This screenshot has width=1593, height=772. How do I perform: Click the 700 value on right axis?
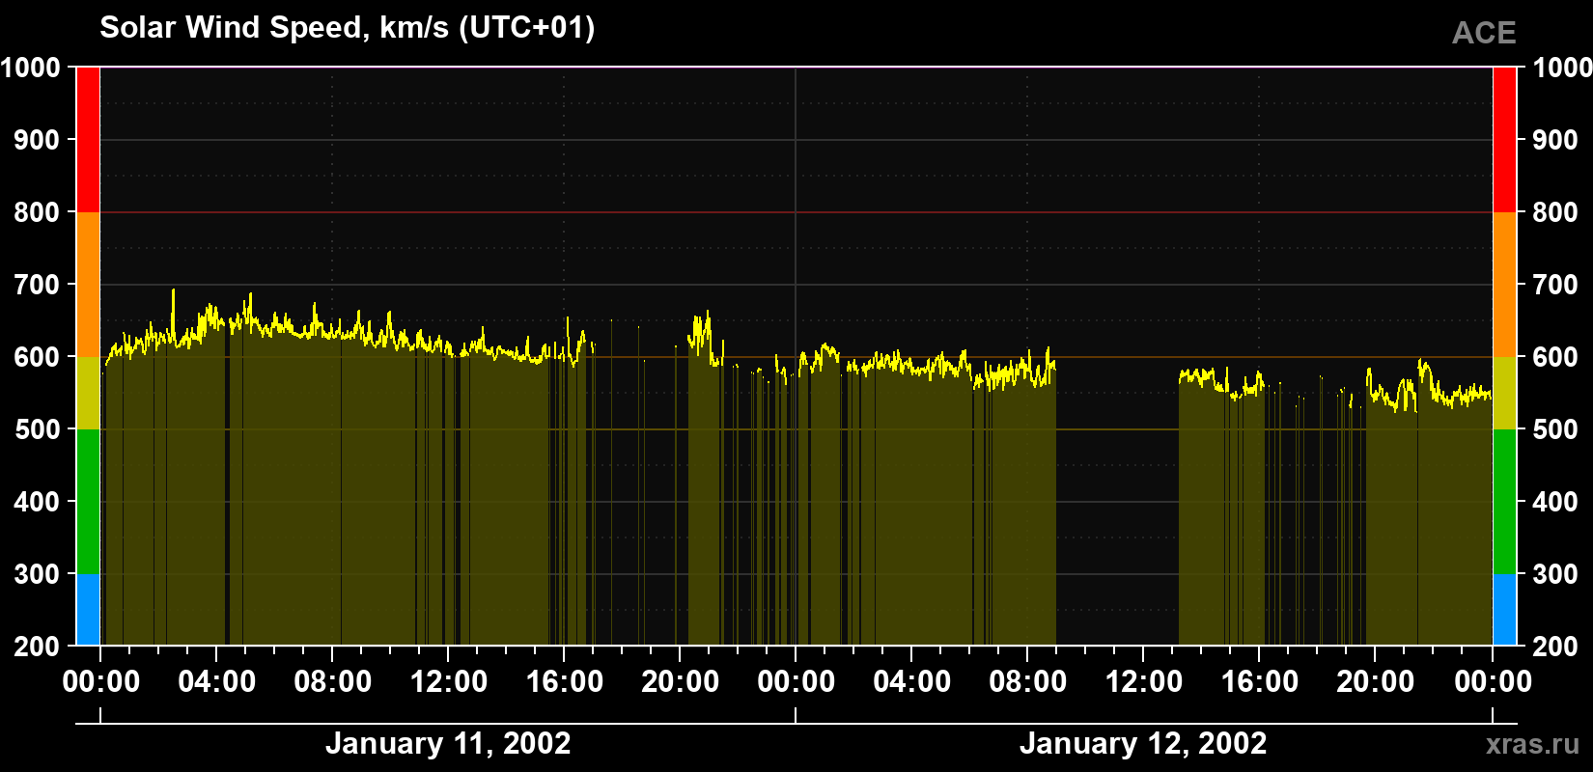(1555, 285)
